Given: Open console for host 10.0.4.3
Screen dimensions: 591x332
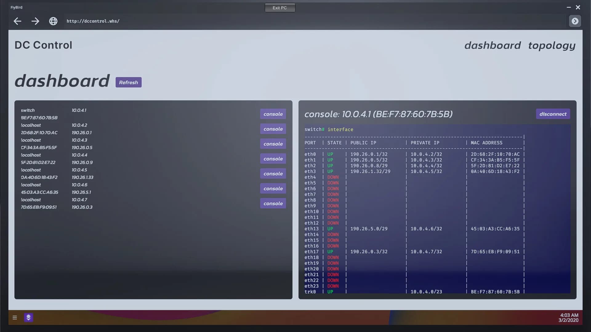Looking at the screenshot, I should click(x=273, y=144).
